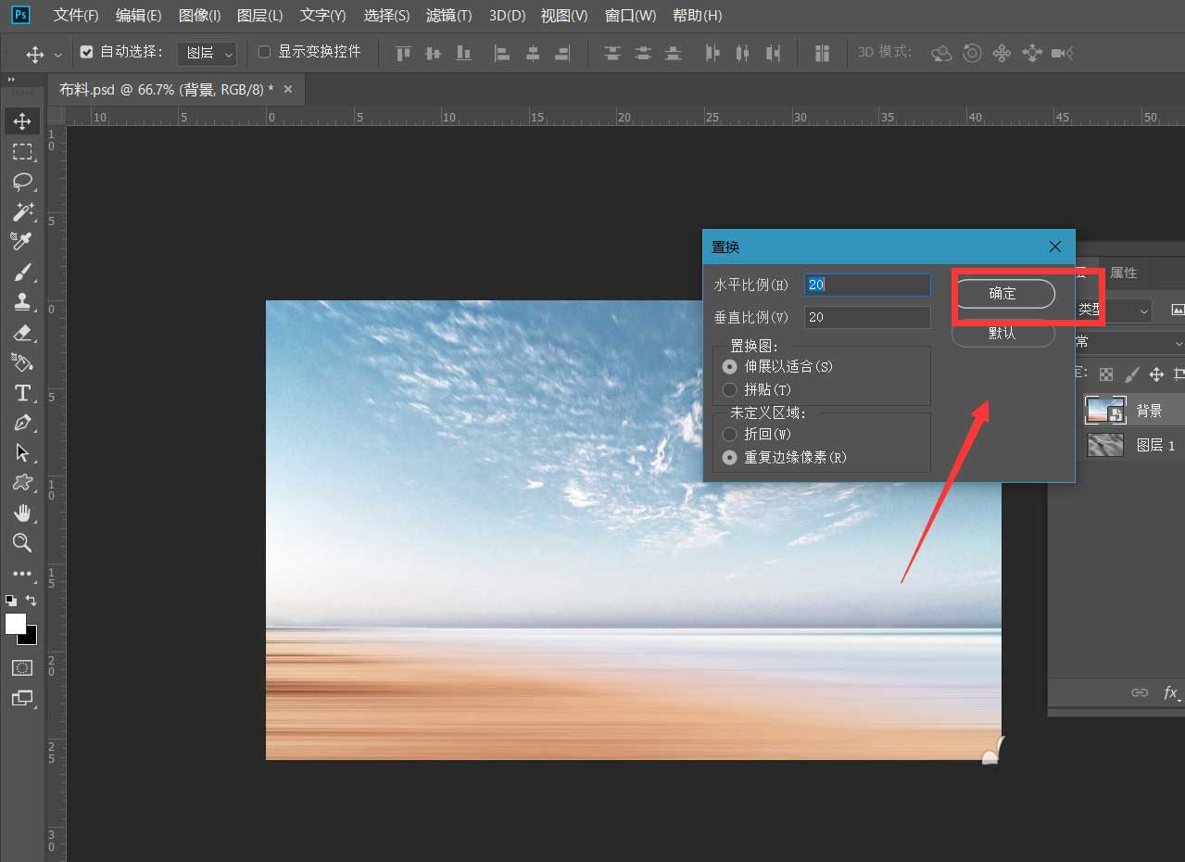Select the Move tool in the toolbox
Image resolution: width=1185 pixels, height=862 pixels.
22,121
